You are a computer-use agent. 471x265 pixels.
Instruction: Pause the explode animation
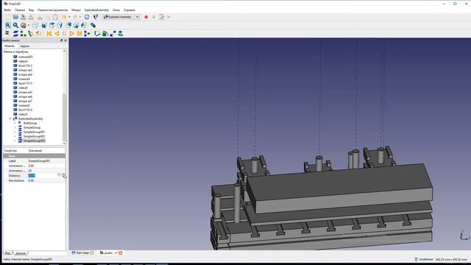coord(64,34)
